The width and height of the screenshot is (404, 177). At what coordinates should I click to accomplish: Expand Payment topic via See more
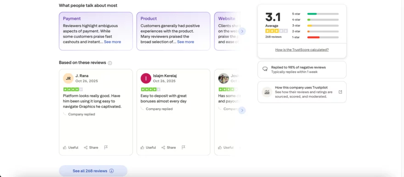point(112,42)
